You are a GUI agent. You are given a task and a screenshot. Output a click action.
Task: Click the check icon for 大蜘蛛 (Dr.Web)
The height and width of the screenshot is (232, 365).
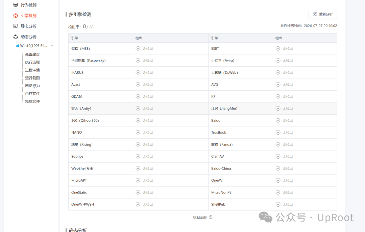click(278, 72)
